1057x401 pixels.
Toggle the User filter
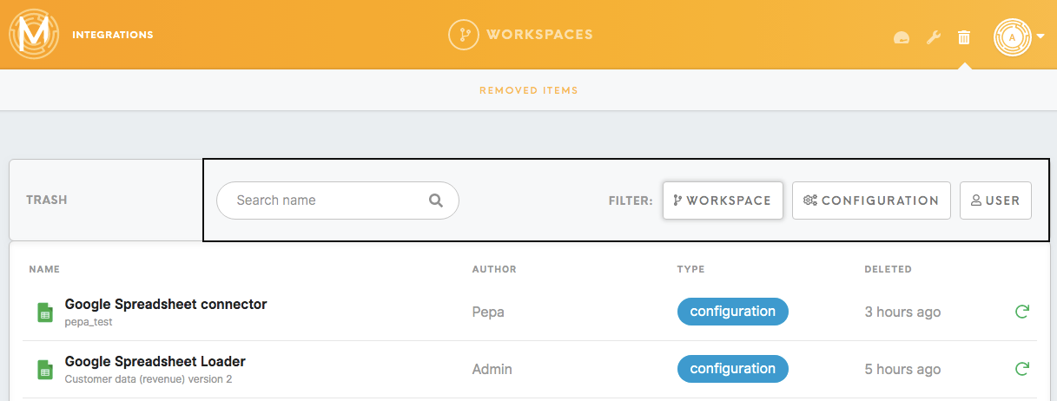(995, 200)
